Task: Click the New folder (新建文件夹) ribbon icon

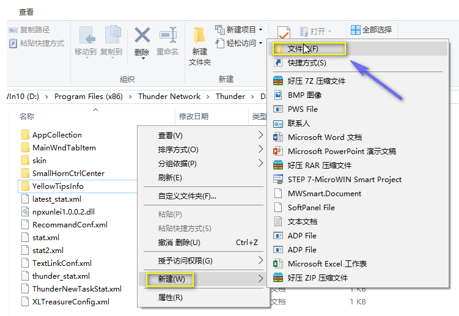Action: pyautogui.click(x=199, y=35)
